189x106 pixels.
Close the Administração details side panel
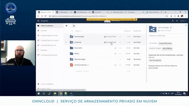[x=186, y=25]
